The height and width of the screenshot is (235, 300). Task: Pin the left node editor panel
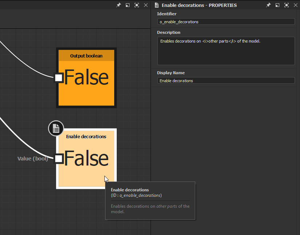point(118,5)
